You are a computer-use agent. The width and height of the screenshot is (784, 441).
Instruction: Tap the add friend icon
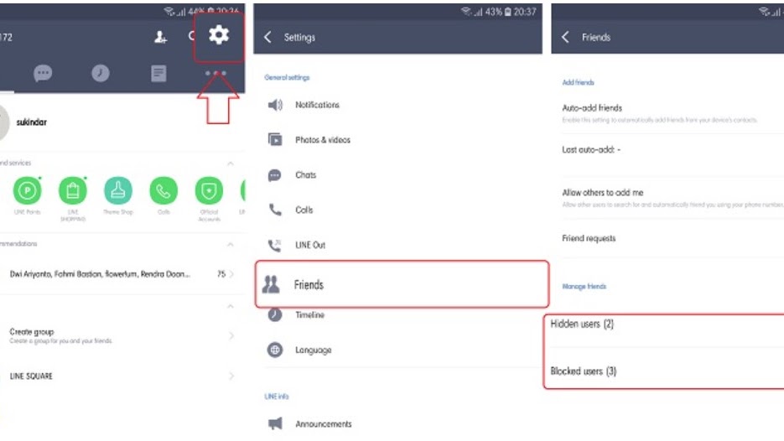[x=160, y=37]
